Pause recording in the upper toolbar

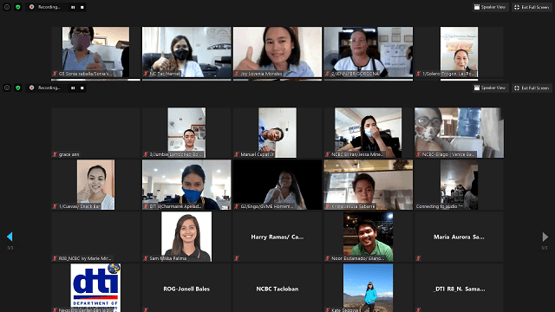coord(73,7)
